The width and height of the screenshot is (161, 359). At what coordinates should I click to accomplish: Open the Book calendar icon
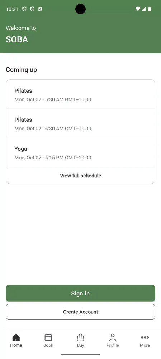48,337
